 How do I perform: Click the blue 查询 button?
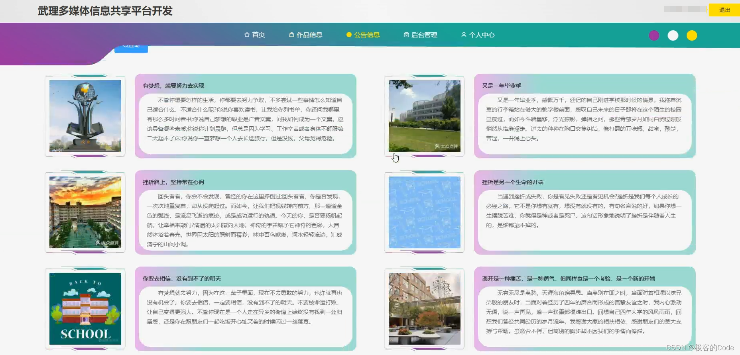pos(131,49)
